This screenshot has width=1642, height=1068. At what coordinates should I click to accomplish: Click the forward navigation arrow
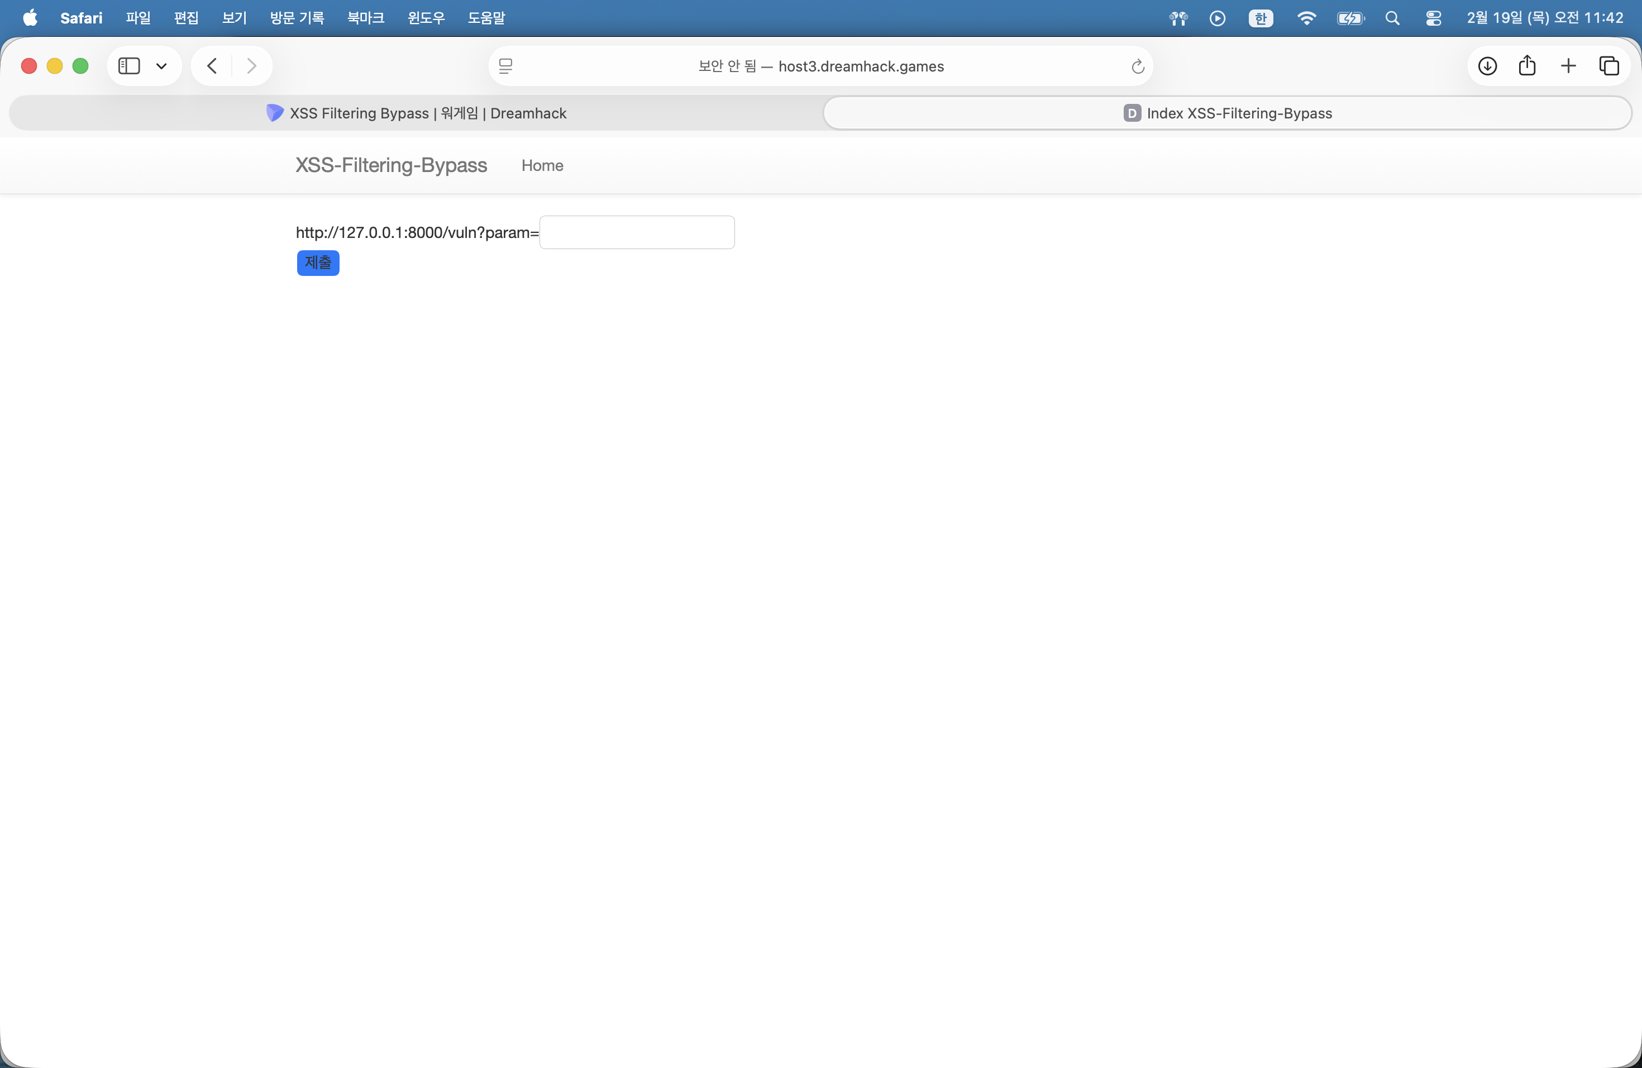click(x=252, y=66)
